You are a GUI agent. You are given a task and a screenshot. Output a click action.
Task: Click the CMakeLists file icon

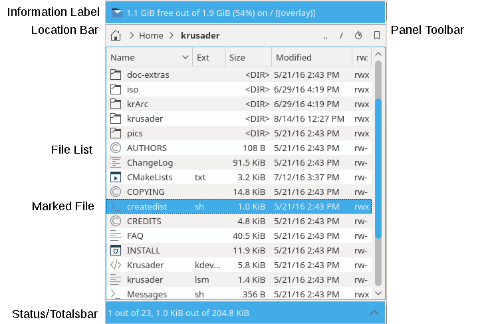click(116, 177)
